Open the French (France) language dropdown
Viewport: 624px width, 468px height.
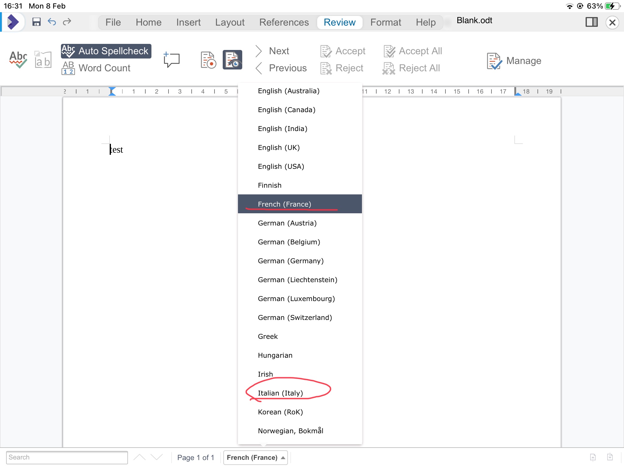[255, 457]
